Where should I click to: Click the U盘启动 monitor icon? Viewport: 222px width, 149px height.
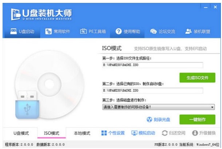(13, 31)
